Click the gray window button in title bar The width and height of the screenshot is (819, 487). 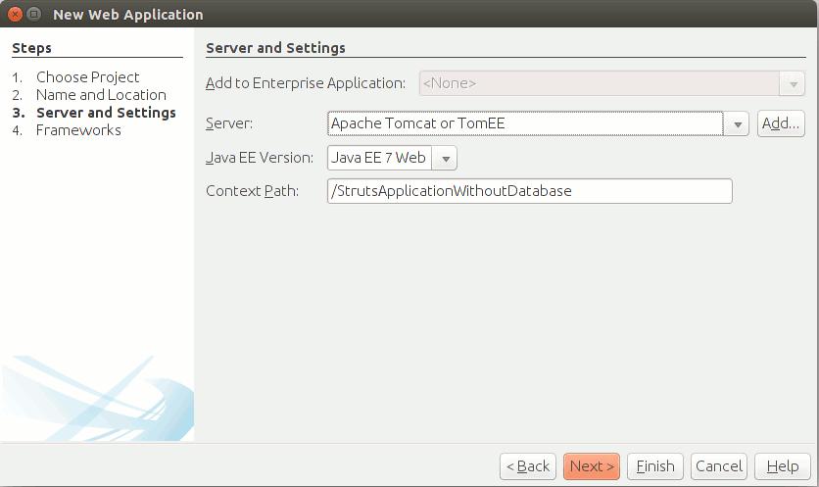point(34,14)
